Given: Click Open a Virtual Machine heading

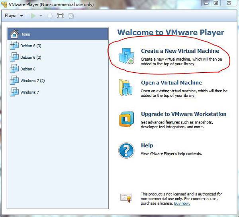Looking at the screenshot, I should pyautogui.click(x=171, y=83).
